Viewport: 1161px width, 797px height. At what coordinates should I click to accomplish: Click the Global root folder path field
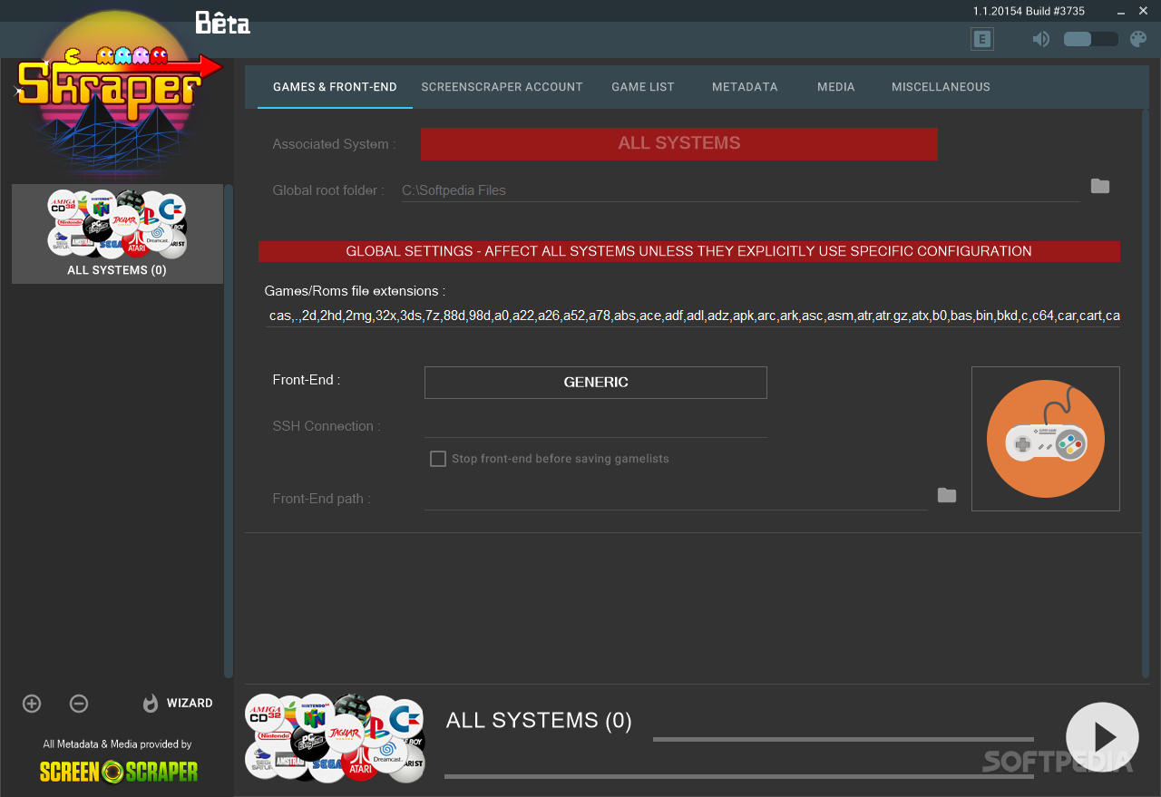[740, 190]
